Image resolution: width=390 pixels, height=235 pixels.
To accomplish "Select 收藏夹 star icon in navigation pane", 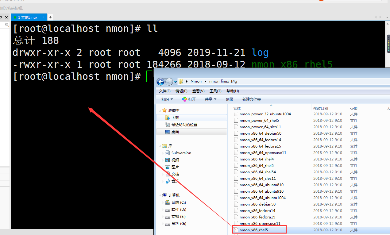I will click(164, 110).
